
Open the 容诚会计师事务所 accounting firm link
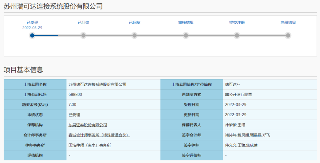99,135
